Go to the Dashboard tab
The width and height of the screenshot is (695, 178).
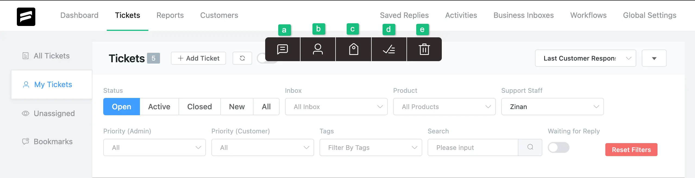pyautogui.click(x=79, y=15)
